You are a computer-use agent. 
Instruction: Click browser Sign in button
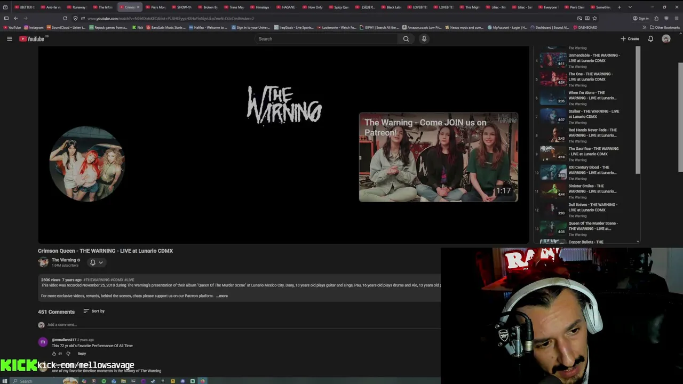click(x=641, y=18)
